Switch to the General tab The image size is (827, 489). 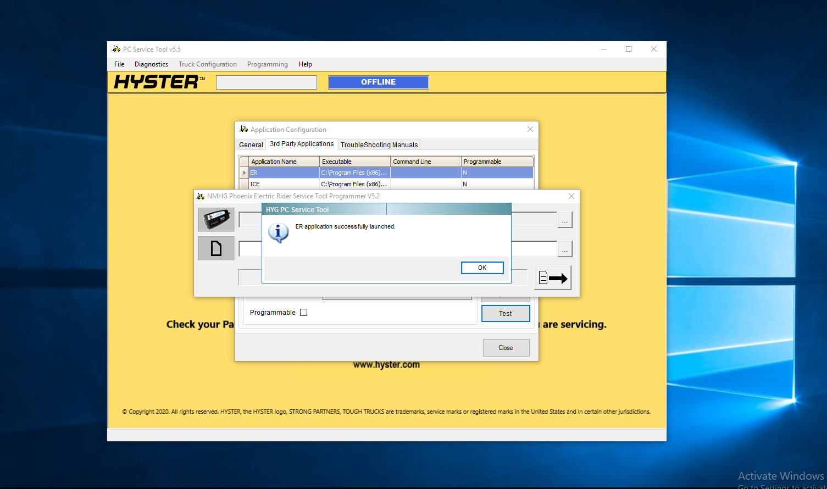(251, 145)
